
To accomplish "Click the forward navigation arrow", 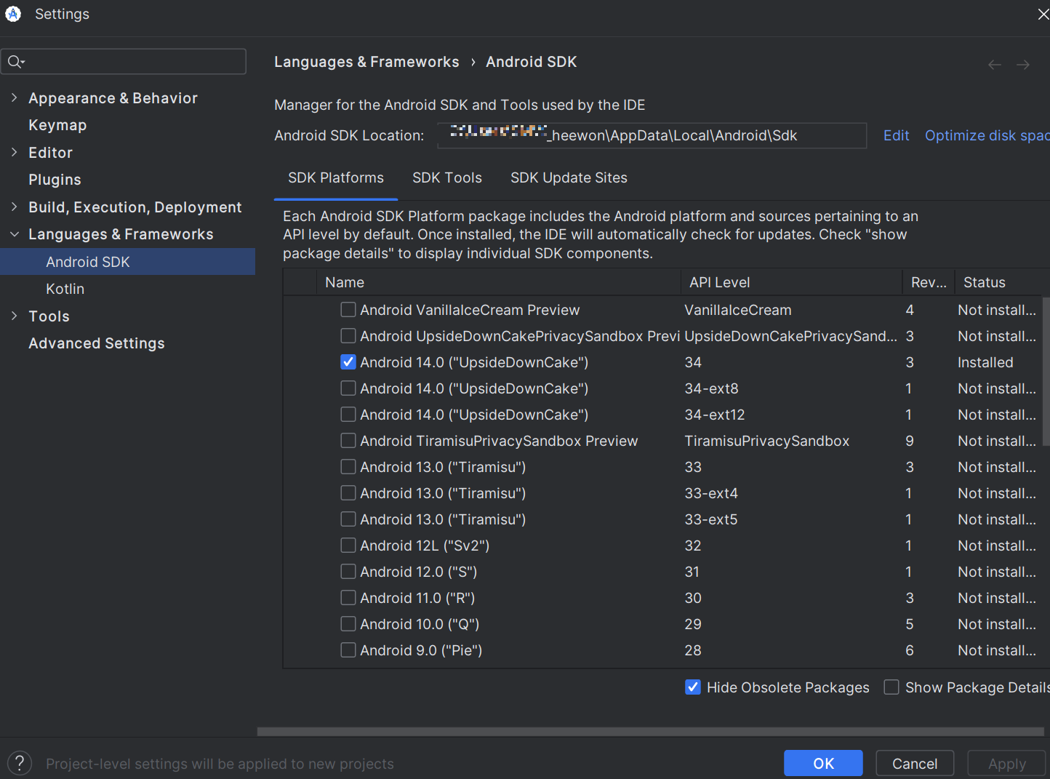I will [1023, 65].
